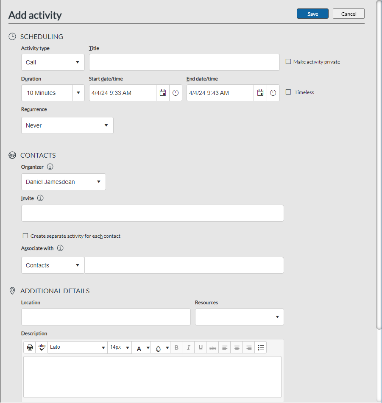Show Organizer info tooltip icon
Image resolution: width=382 pixels, height=403 pixels.
pyautogui.click(x=50, y=167)
